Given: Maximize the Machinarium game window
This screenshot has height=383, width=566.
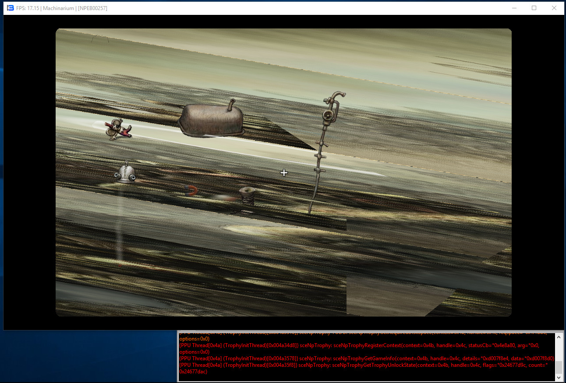Looking at the screenshot, I should click(534, 8).
